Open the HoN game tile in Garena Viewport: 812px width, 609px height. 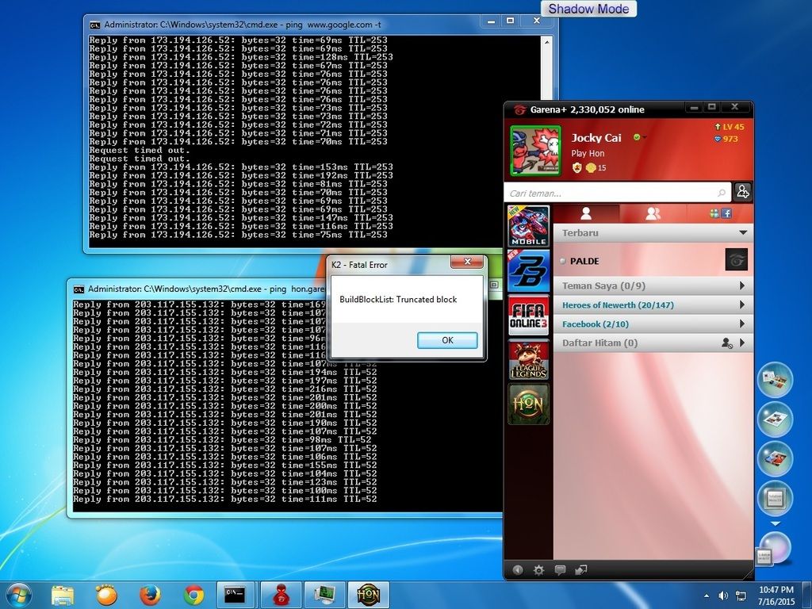click(528, 404)
